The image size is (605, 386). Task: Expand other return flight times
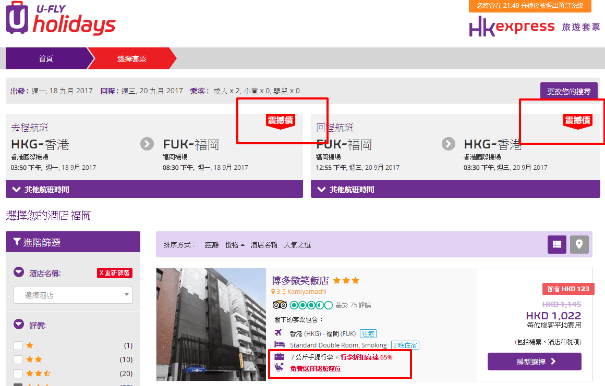455,190
